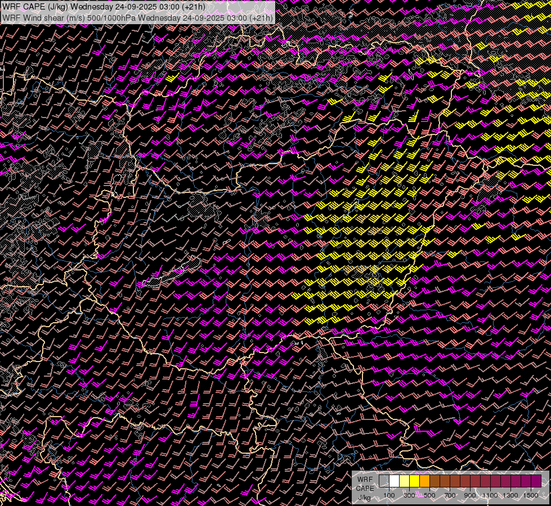
Task: Click the WRF Wind shear title line
Action: pyautogui.click(x=138, y=17)
